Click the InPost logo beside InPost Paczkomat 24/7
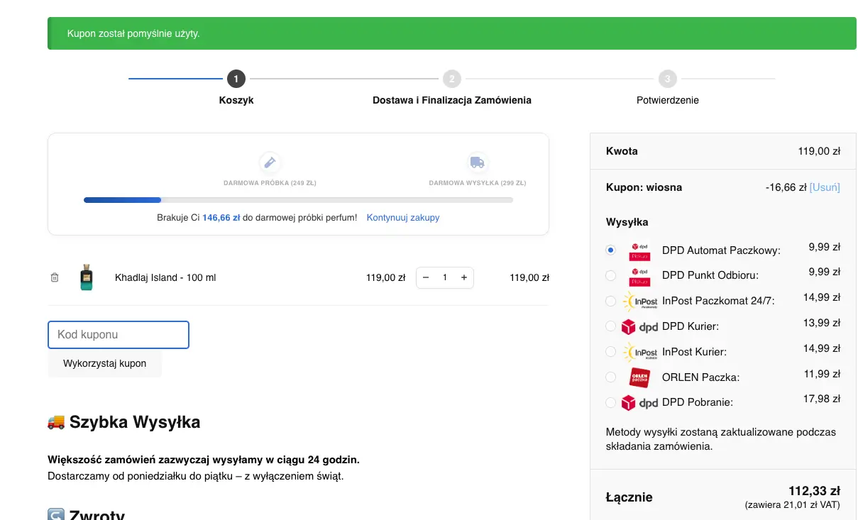Screen dimensions: 858x520 [639, 301]
